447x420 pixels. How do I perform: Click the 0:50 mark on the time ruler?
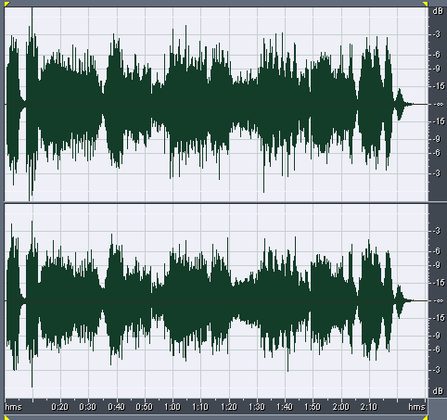[x=145, y=406]
